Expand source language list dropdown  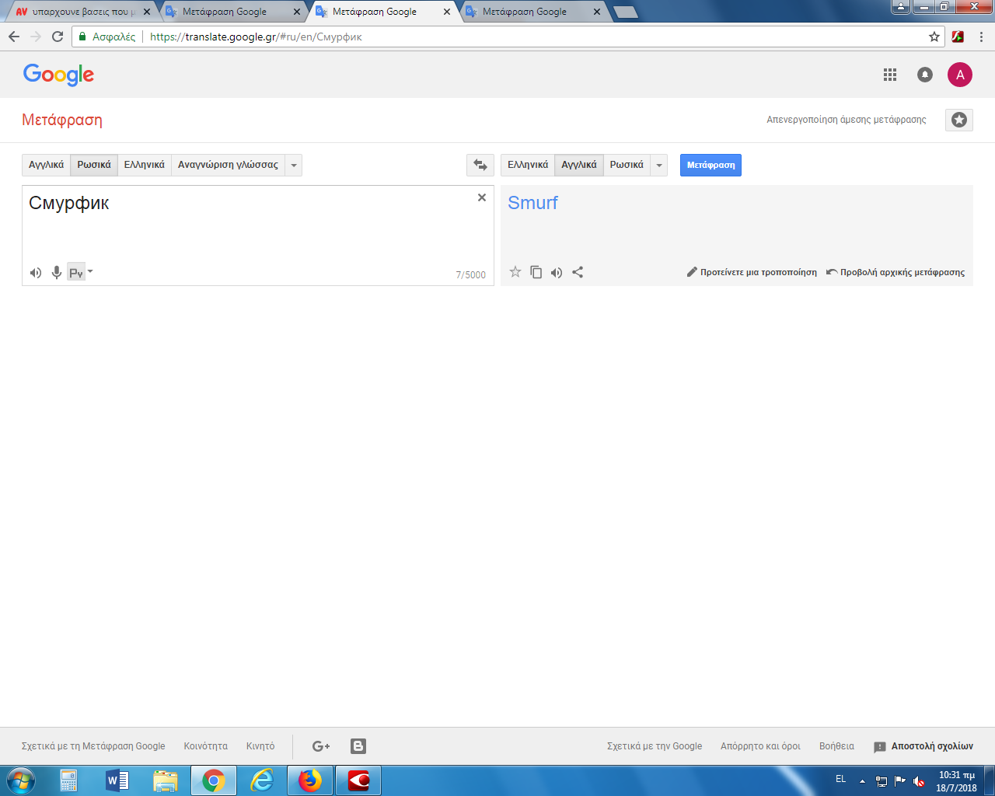pos(294,165)
